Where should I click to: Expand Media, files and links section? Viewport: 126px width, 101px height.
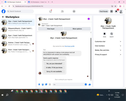[108, 50]
